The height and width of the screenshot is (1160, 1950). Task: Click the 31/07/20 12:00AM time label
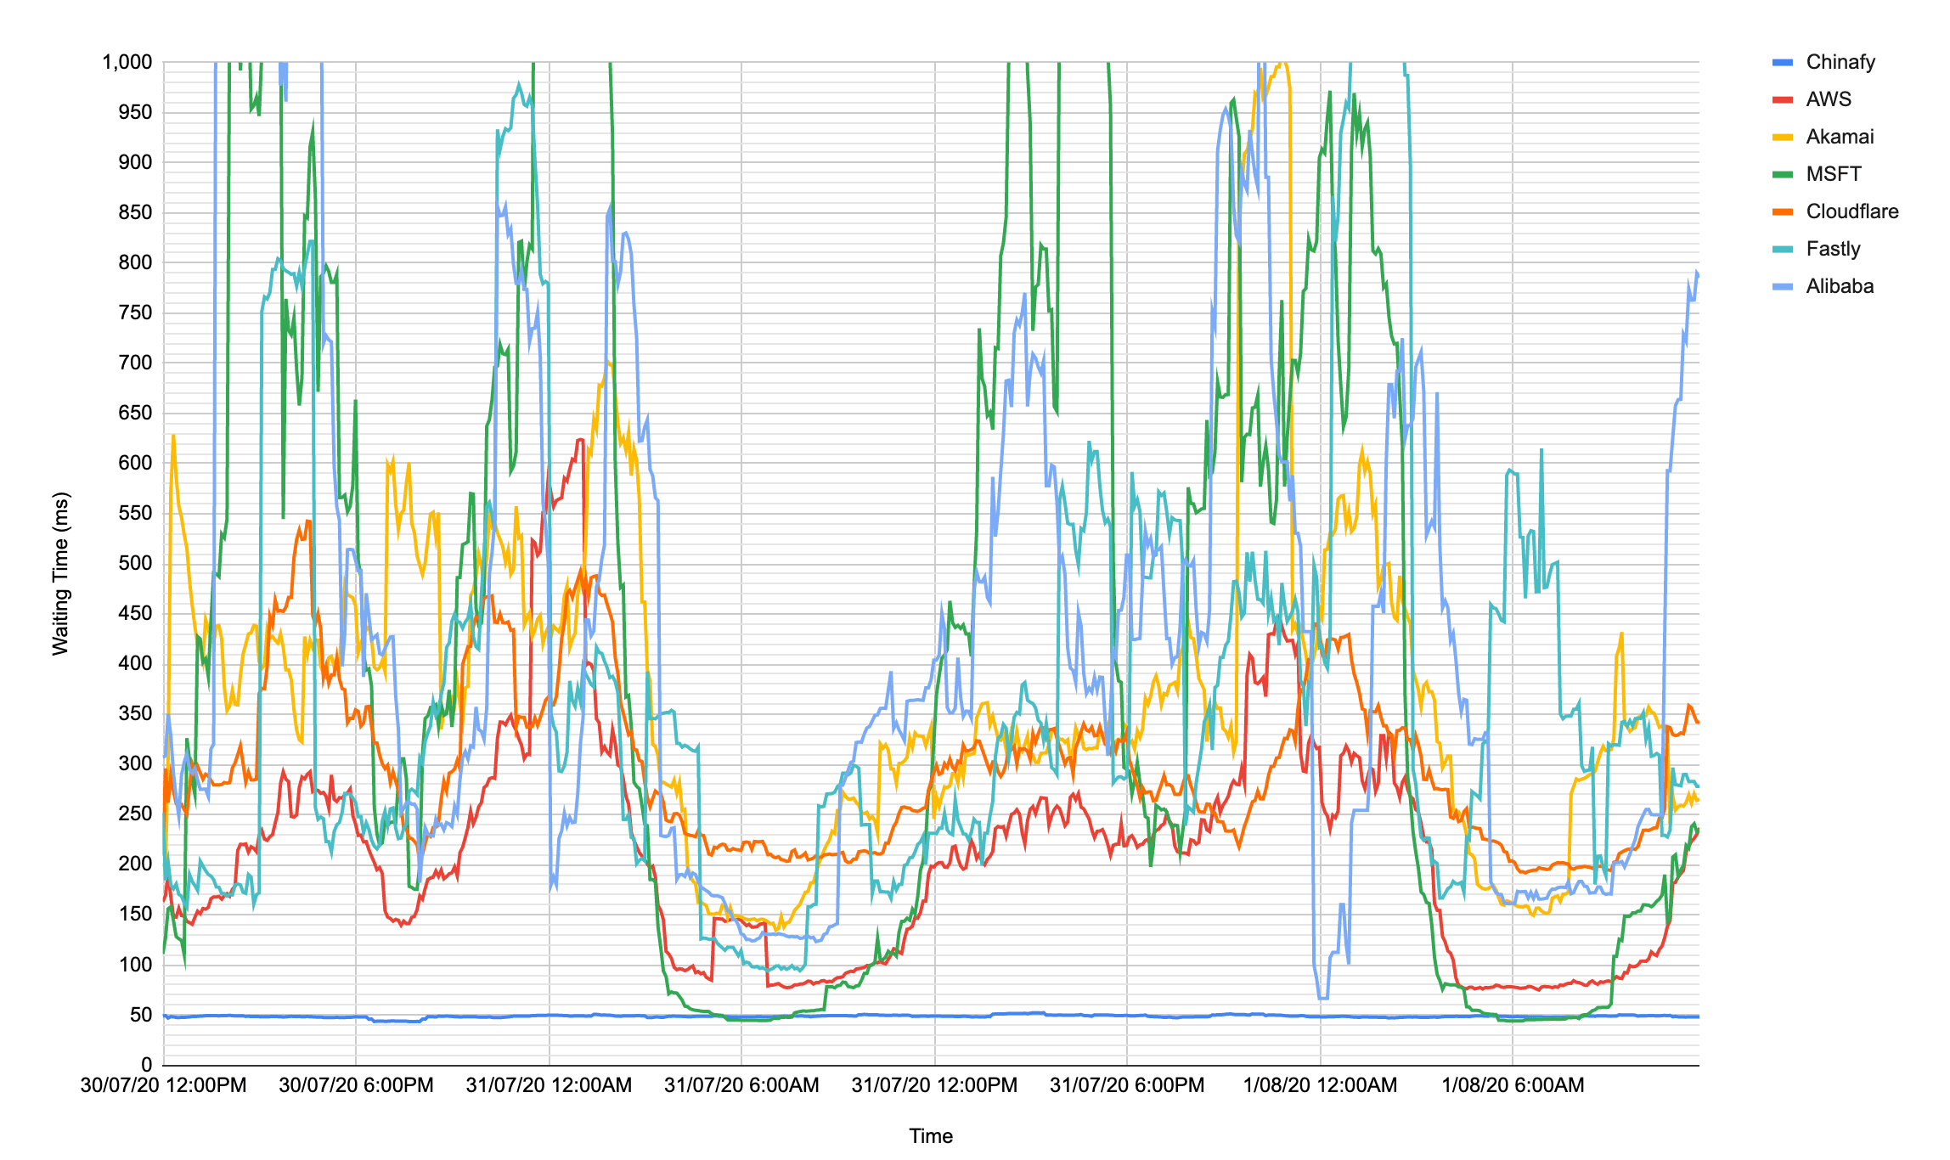coord(549,1085)
